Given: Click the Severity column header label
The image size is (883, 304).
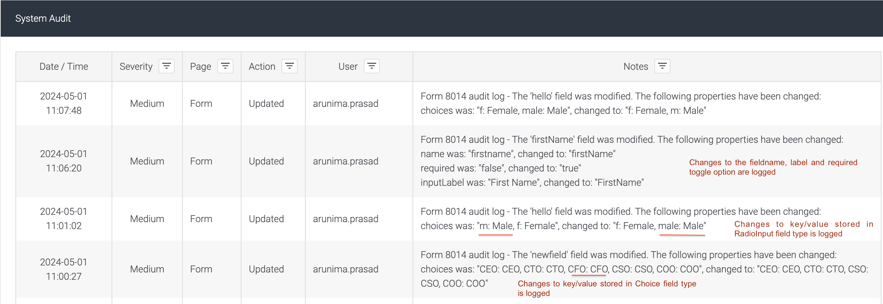Looking at the screenshot, I should pos(136,66).
